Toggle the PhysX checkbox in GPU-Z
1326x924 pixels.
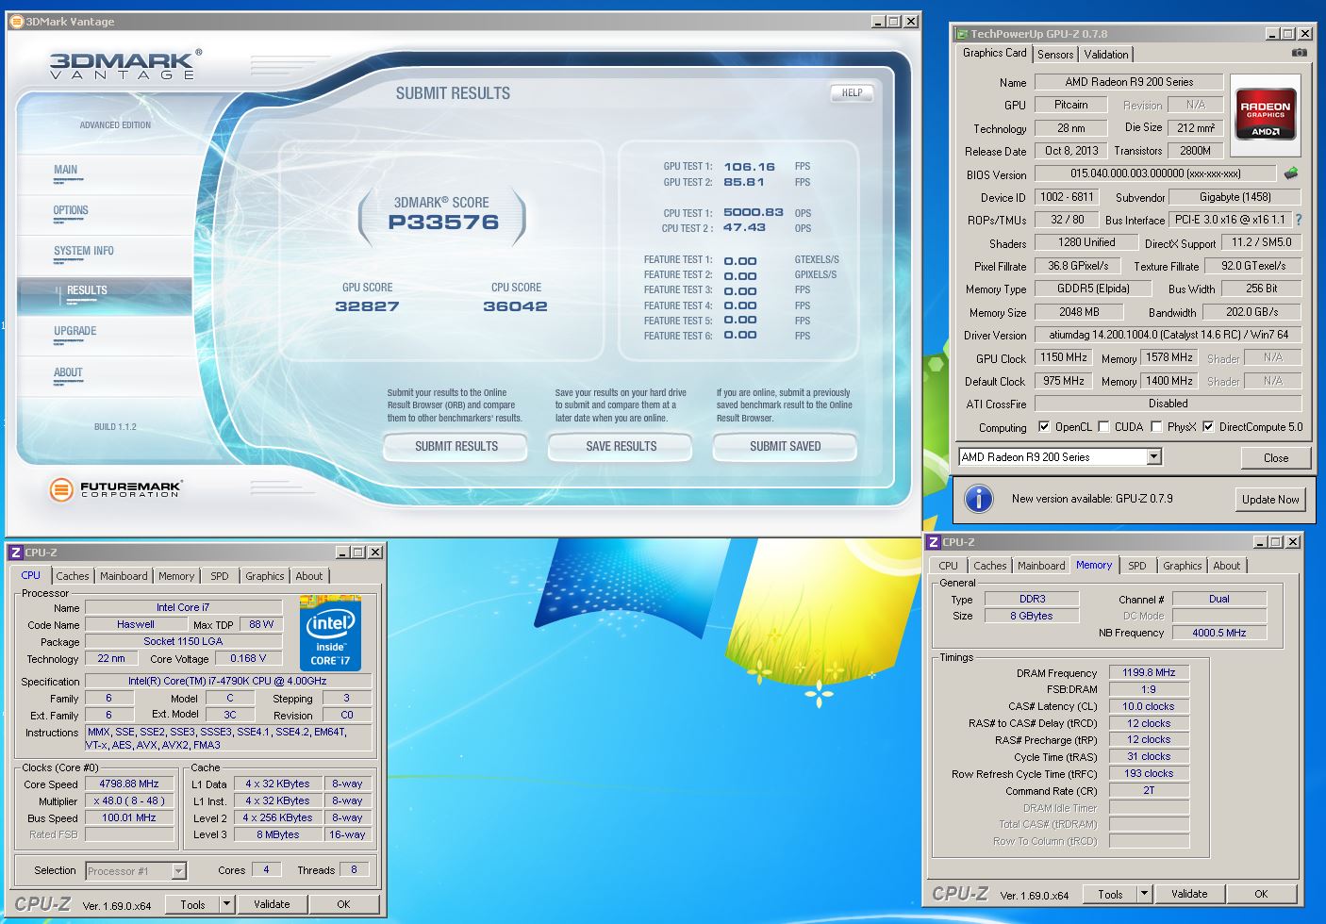(1156, 427)
